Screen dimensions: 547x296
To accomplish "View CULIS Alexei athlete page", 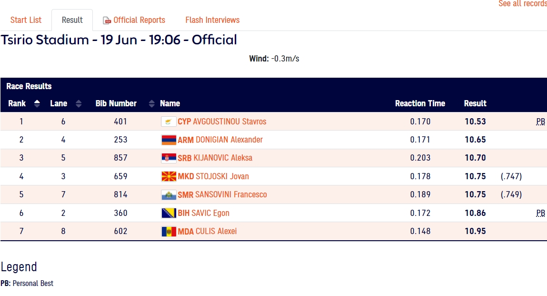I will tap(216, 232).
